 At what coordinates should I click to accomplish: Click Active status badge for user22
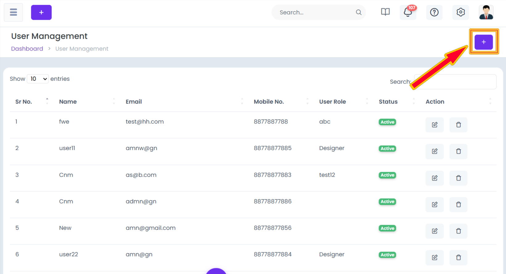click(387, 255)
